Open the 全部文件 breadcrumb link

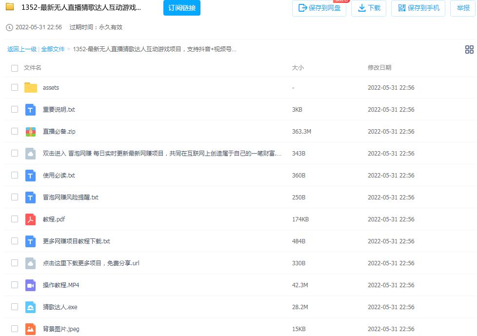tap(53, 49)
